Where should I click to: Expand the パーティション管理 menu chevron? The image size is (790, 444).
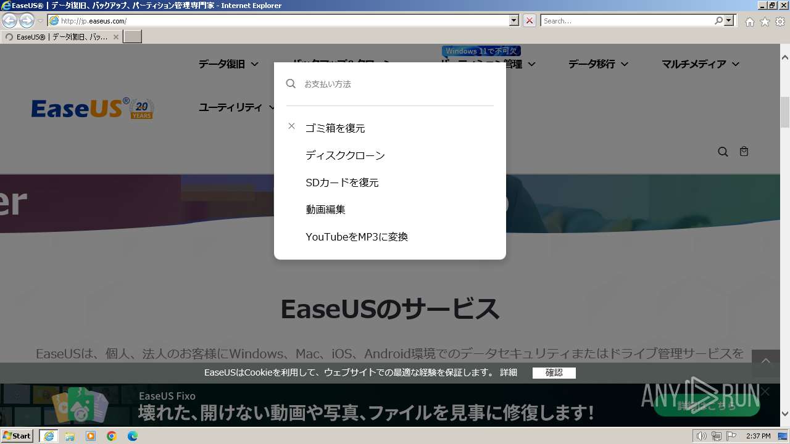(531, 64)
